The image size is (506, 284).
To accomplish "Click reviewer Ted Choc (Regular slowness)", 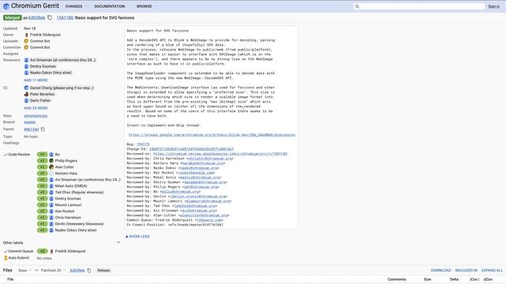I will click(79, 192).
